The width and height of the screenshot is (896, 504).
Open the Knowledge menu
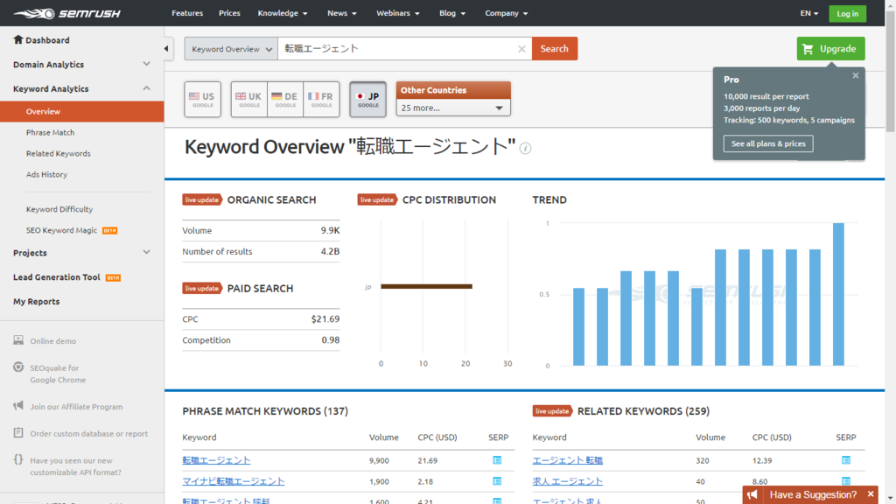click(283, 13)
